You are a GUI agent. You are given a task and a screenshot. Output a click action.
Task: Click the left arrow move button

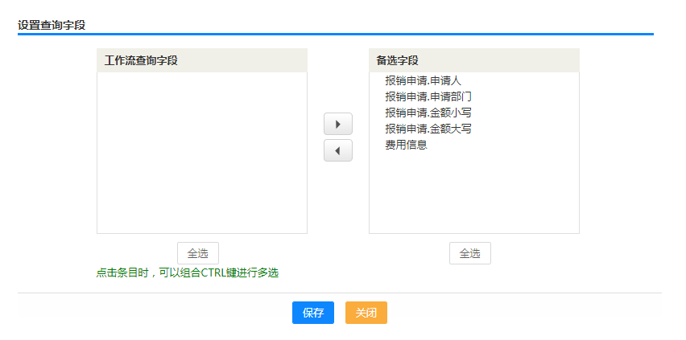337,150
